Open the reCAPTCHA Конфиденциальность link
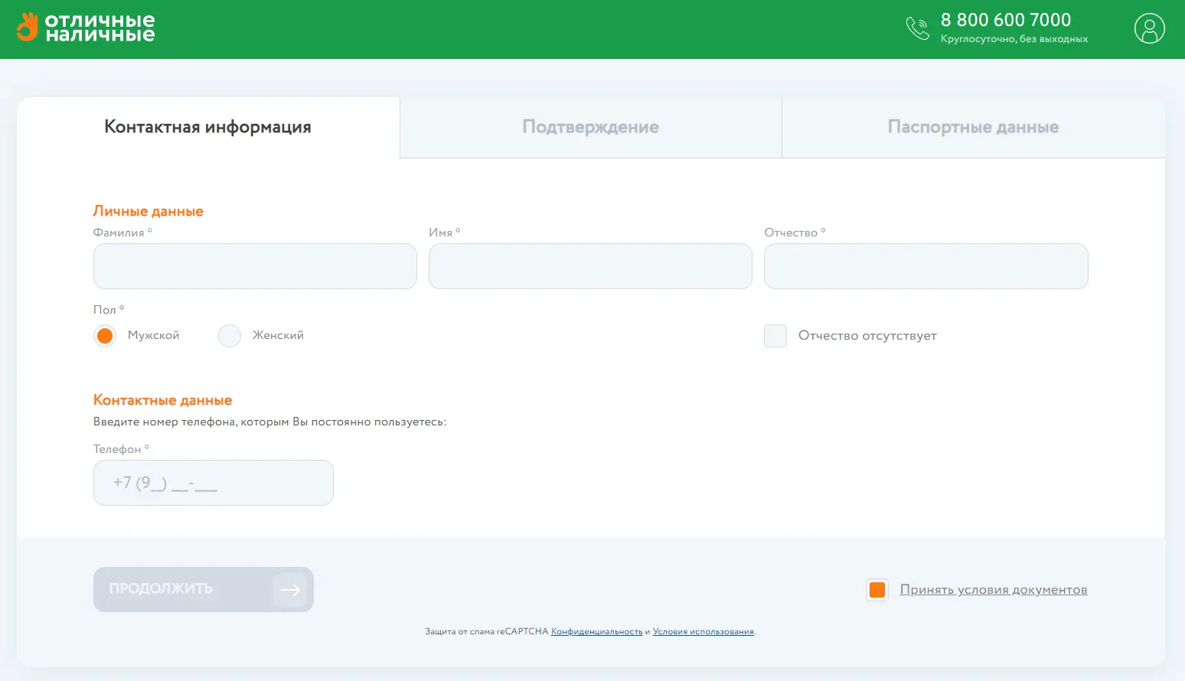This screenshot has height=681, width=1185. pyautogui.click(x=597, y=632)
